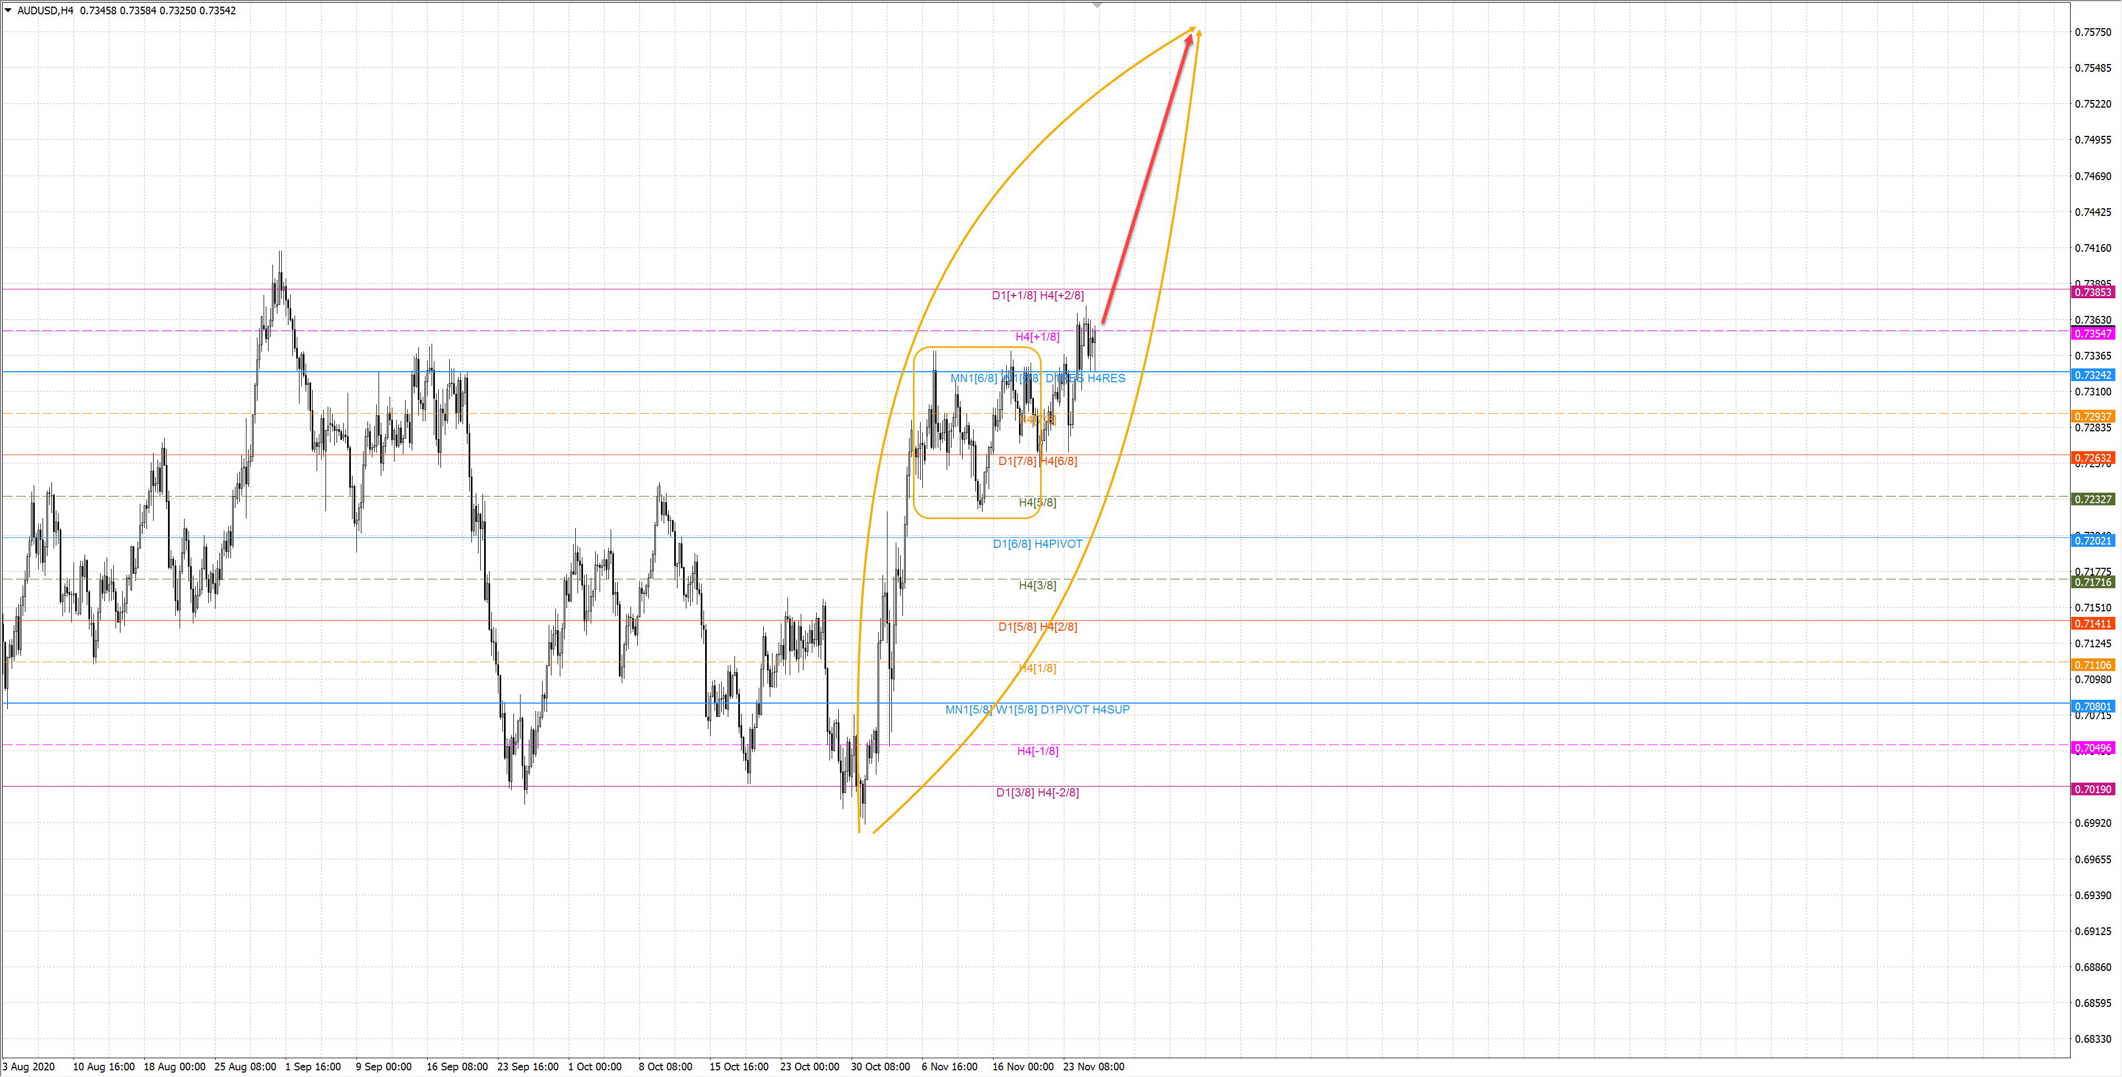
Task: Click the orange 0.72632 price tag
Action: 2092,458
